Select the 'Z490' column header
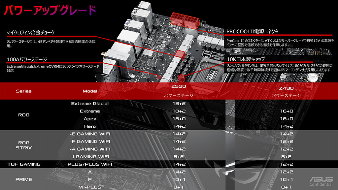This screenshot has width=338, height=190. 286,88
